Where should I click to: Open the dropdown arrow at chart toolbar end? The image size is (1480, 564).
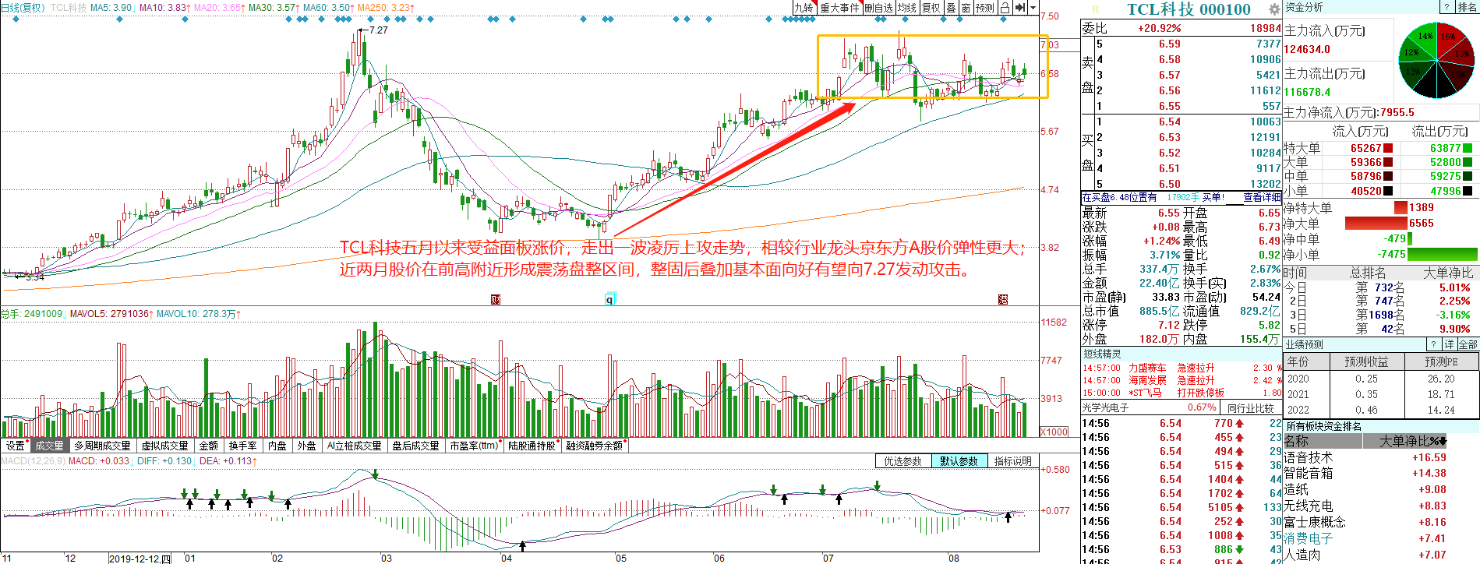click(x=1033, y=8)
